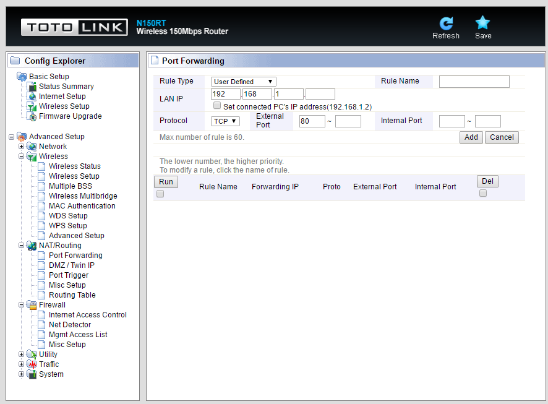
Task: Click the System folder icon
Action: point(32,374)
